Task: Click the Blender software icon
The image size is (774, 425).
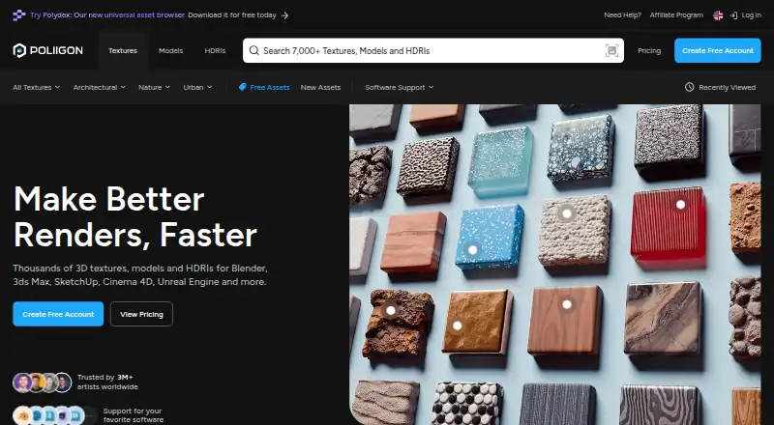Action: click(22, 415)
